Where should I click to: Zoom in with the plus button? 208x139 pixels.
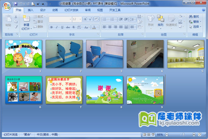[x=194, y=134]
